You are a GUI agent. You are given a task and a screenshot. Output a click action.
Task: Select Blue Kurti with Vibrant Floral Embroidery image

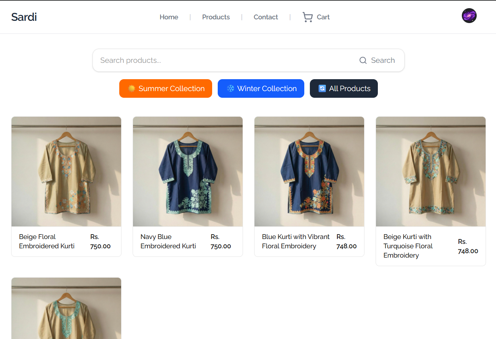309,172
